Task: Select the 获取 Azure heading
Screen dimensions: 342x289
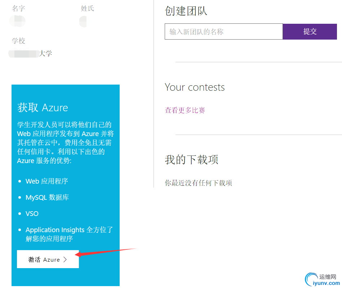Action: (x=43, y=108)
